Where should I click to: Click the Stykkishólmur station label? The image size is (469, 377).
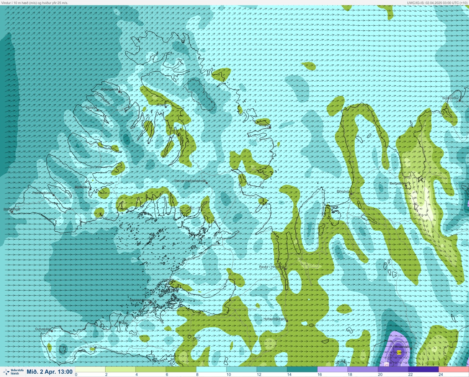pyautogui.click(x=140, y=300)
